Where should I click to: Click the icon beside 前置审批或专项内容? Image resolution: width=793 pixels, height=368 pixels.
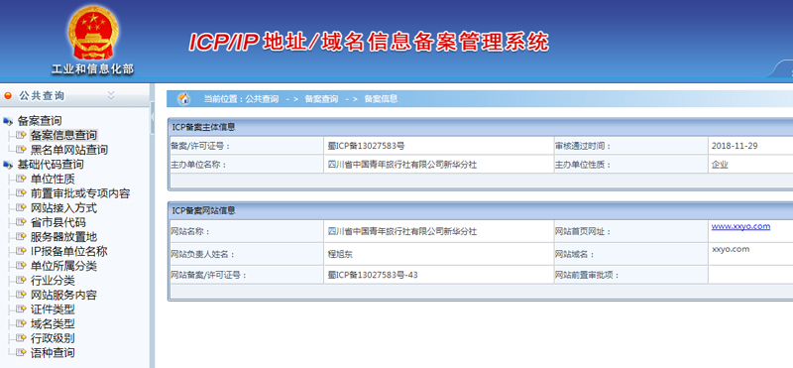point(21,193)
